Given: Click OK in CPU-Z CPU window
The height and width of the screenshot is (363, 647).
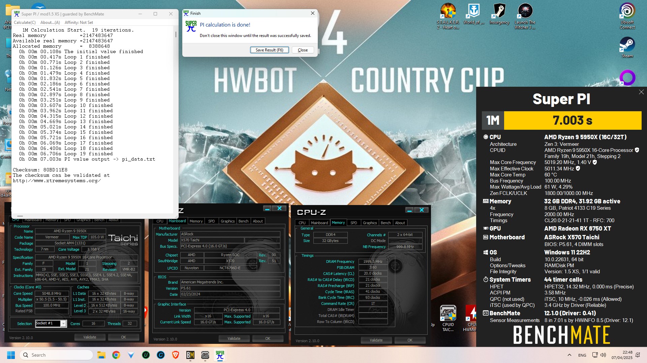Looking at the screenshot, I should [124, 337].
